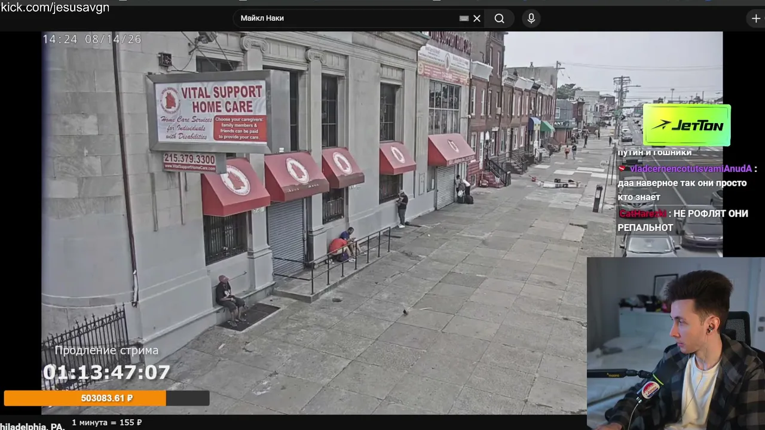Click the 1 минута = 155 ₽ text
This screenshot has height=430, width=765.
pos(107,422)
